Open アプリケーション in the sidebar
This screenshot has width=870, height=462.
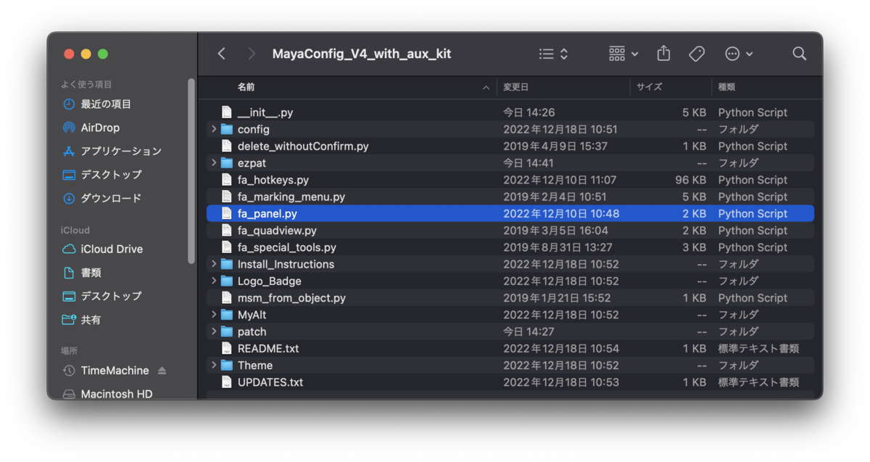point(112,151)
